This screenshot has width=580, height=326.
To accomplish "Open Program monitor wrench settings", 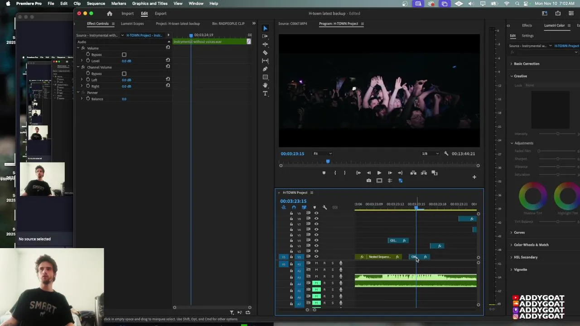I will [x=446, y=153].
